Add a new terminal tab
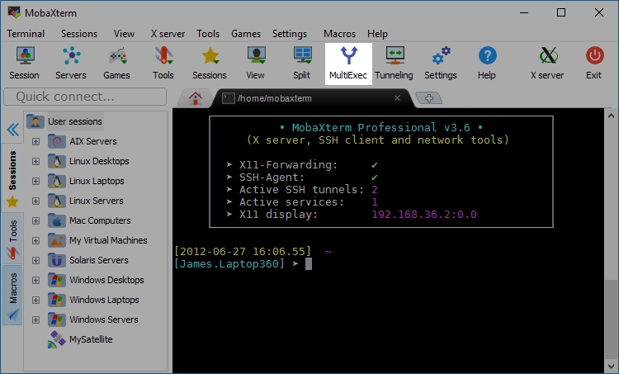This screenshot has height=374, width=619. point(429,98)
